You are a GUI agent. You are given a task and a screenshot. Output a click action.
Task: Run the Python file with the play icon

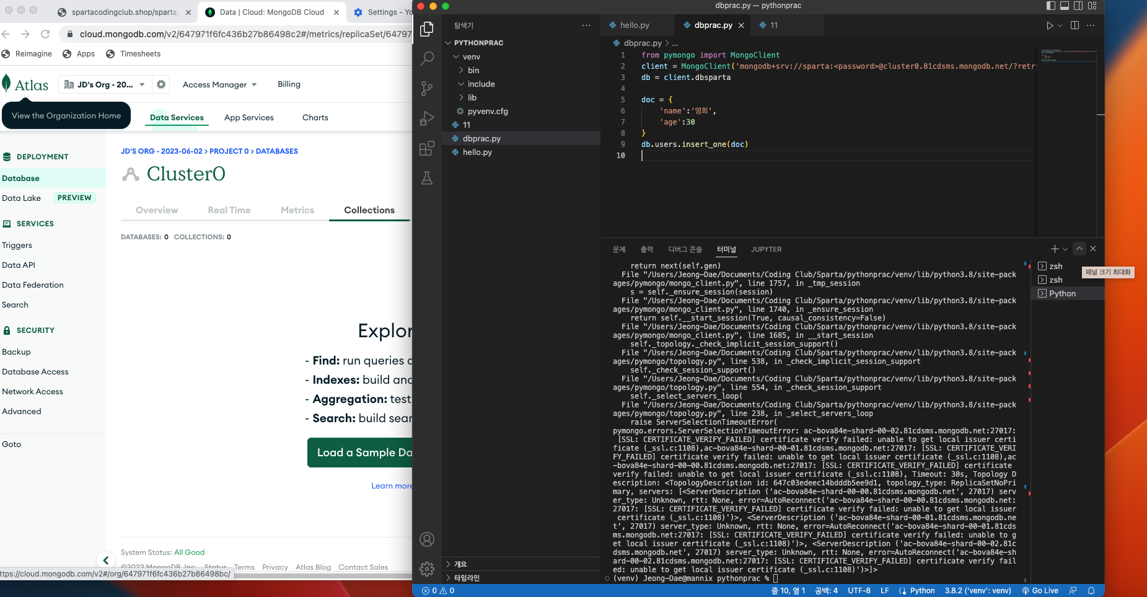(1050, 25)
